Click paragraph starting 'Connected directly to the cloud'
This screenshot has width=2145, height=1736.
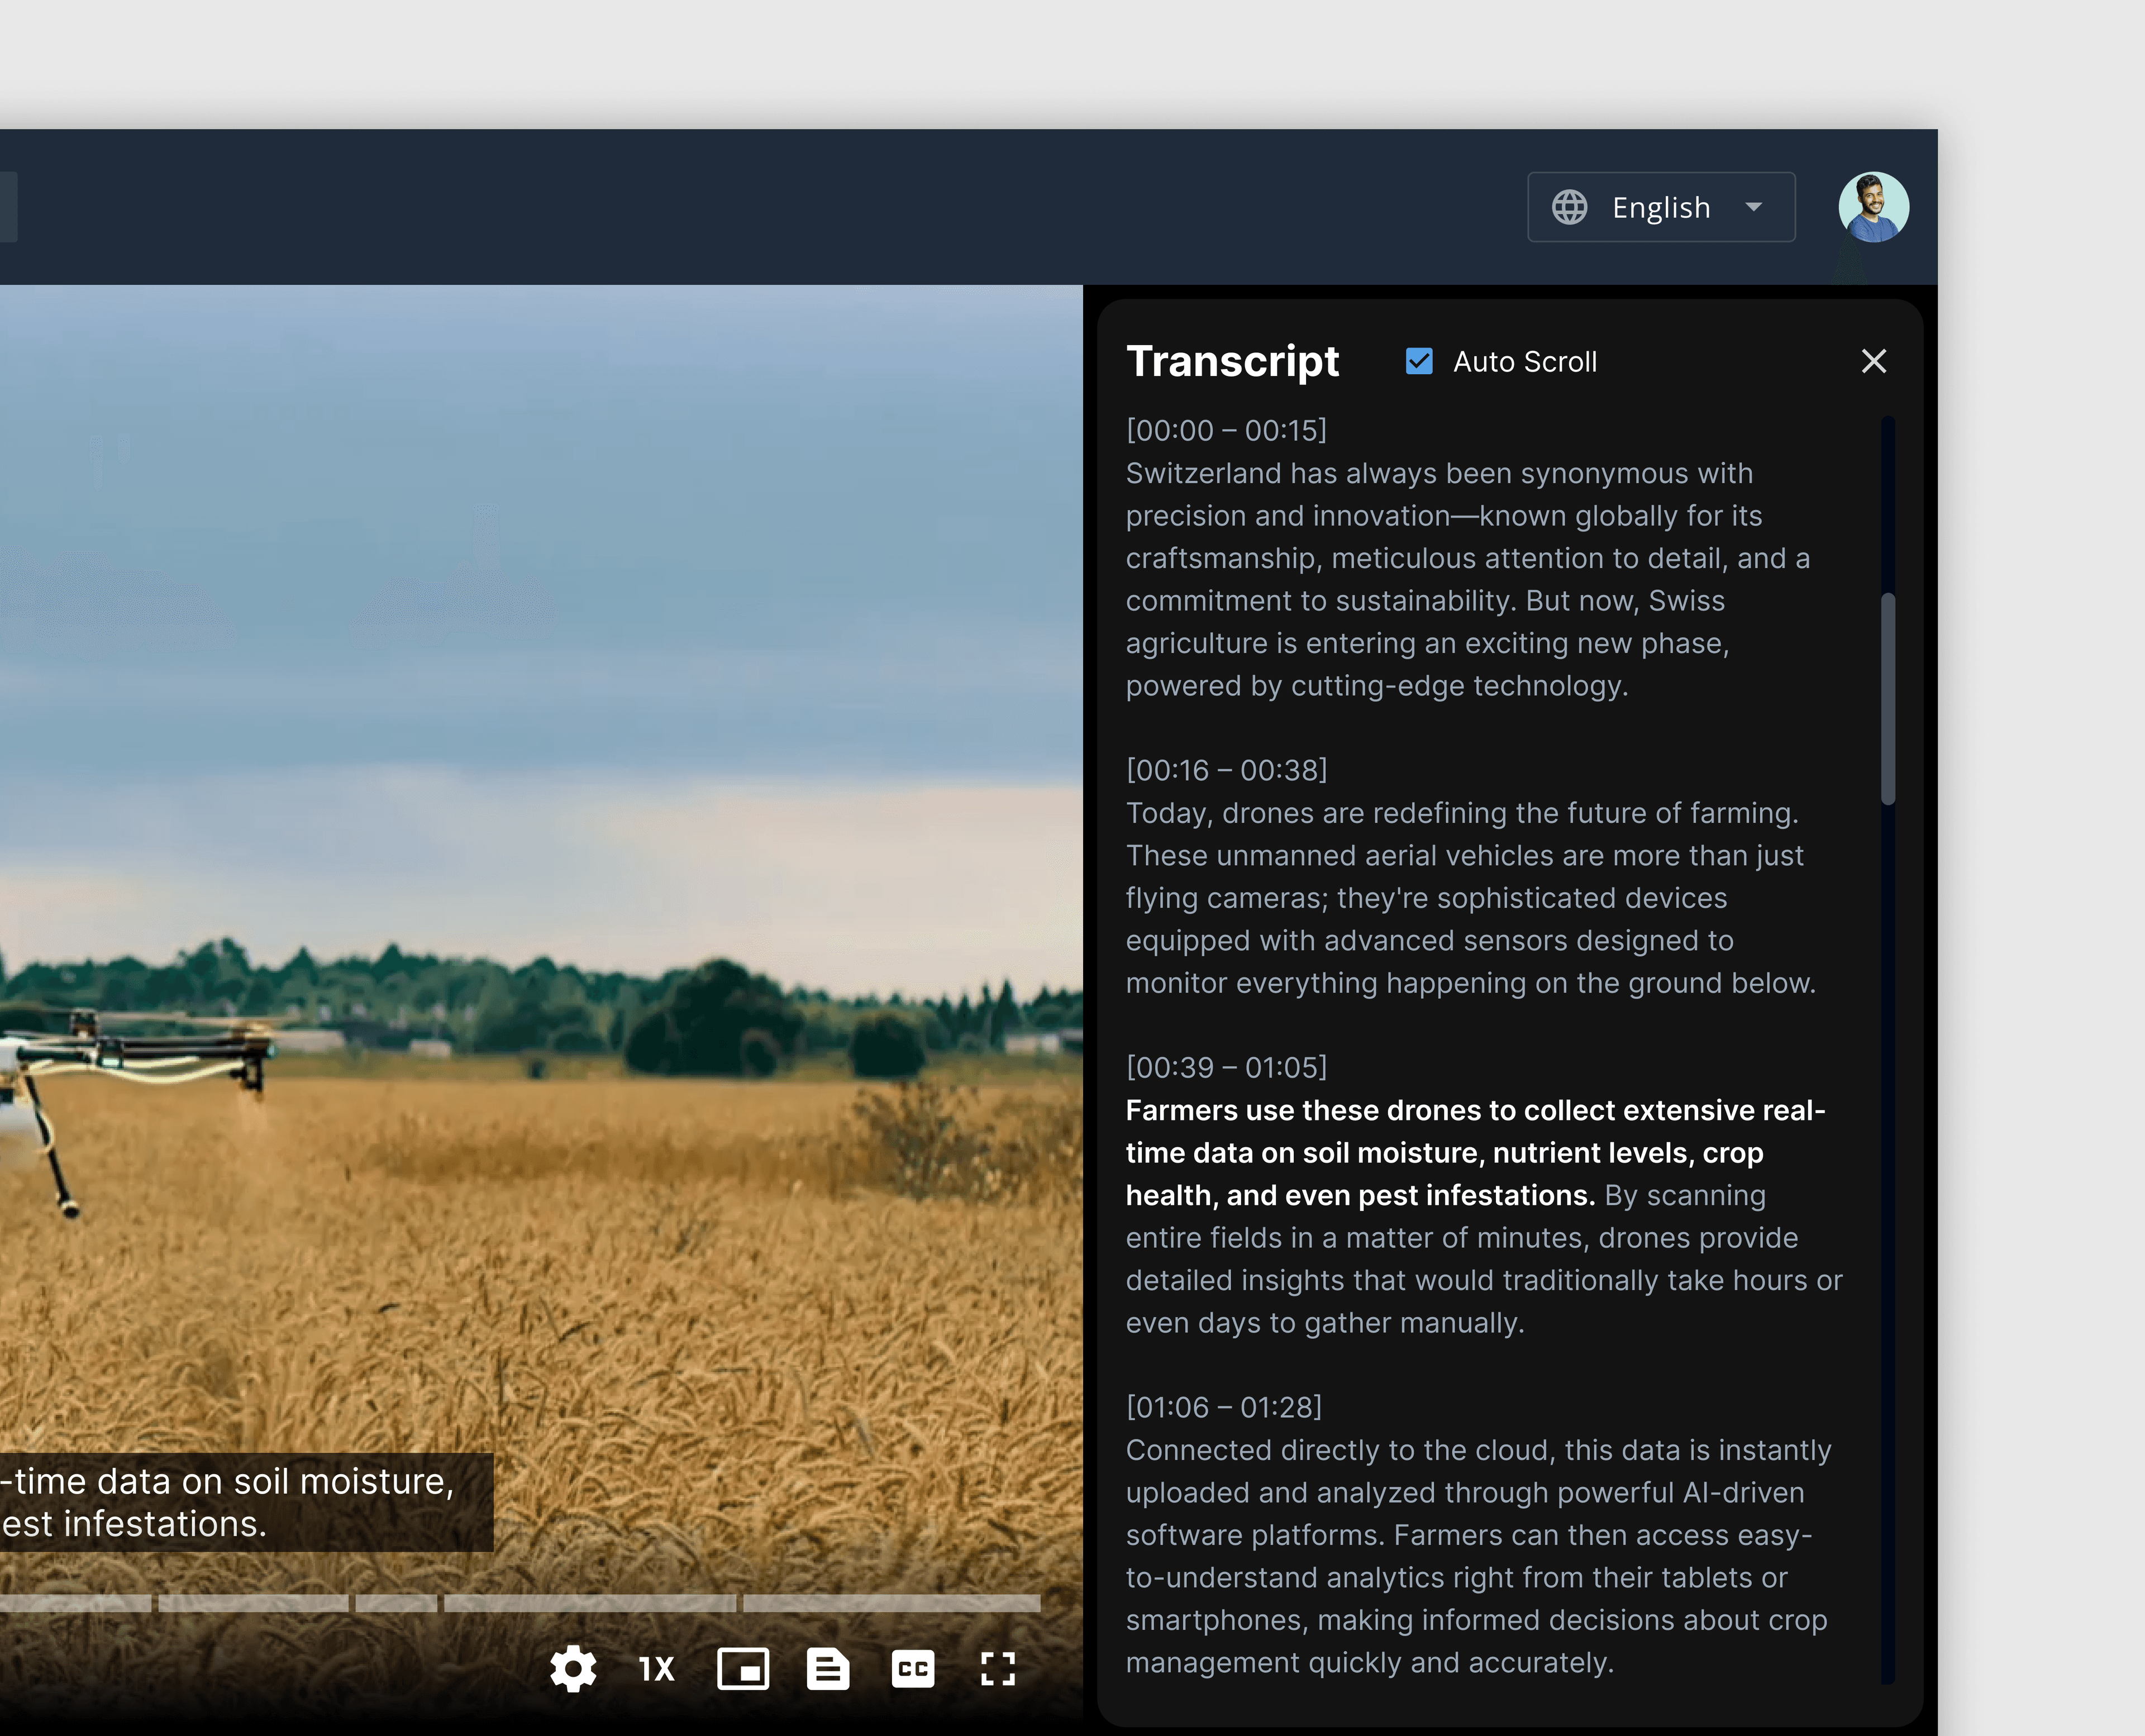(x=1479, y=1556)
